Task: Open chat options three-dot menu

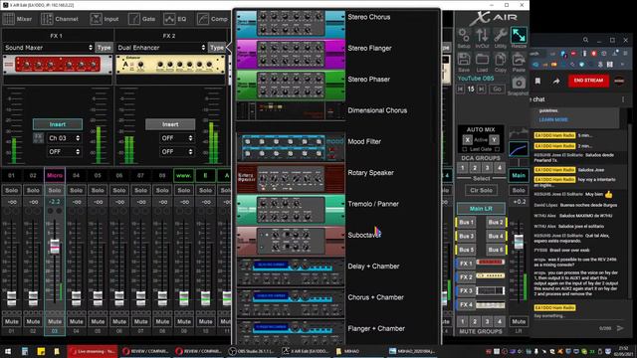Action: point(623,99)
